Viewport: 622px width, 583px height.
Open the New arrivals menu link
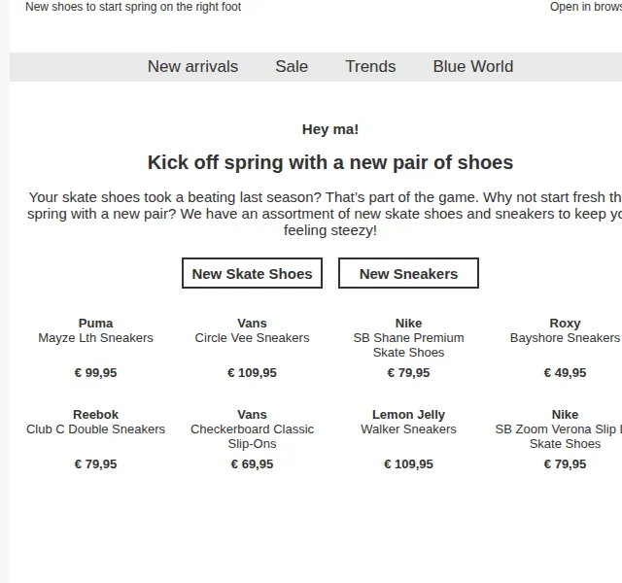point(192,66)
